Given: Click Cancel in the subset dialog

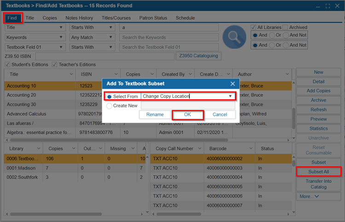Looking at the screenshot, I should pos(219,115).
